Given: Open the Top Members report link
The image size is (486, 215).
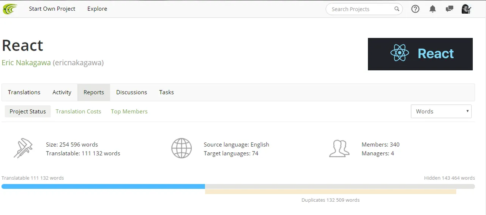Looking at the screenshot, I should [x=129, y=111].
